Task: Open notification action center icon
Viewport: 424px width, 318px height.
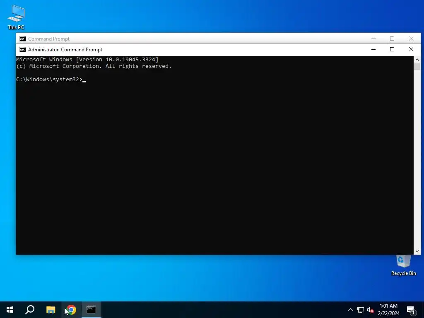Action: click(411, 310)
